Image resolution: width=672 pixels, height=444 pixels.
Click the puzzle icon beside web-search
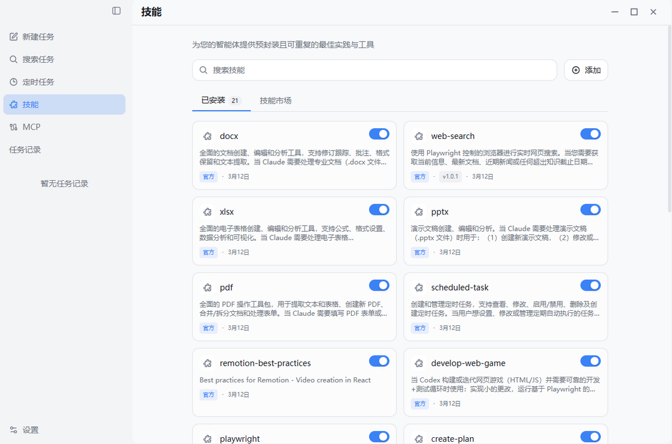[419, 136]
